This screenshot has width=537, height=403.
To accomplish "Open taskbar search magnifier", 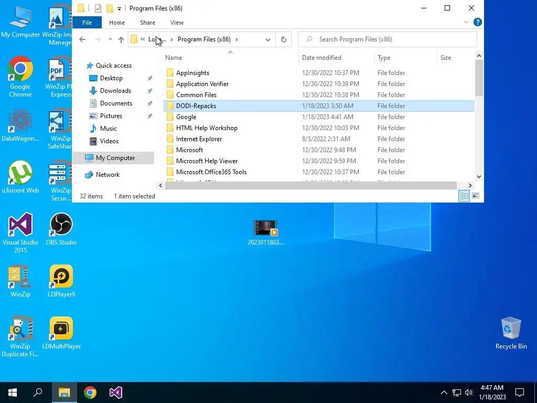I will point(38,393).
